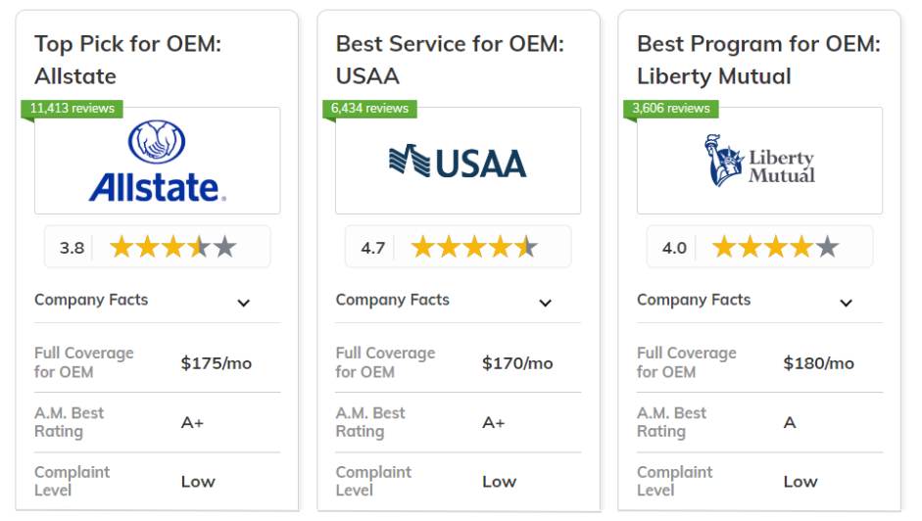Click the USAA logo image

pos(458,162)
